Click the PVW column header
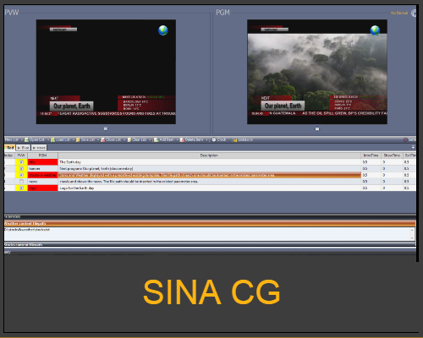 21,155
